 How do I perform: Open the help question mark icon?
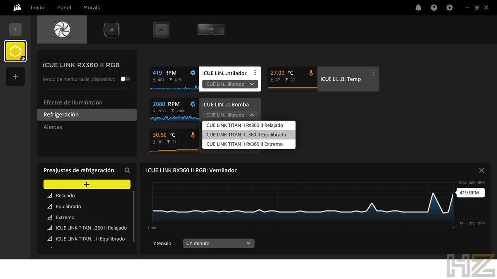pos(434,8)
